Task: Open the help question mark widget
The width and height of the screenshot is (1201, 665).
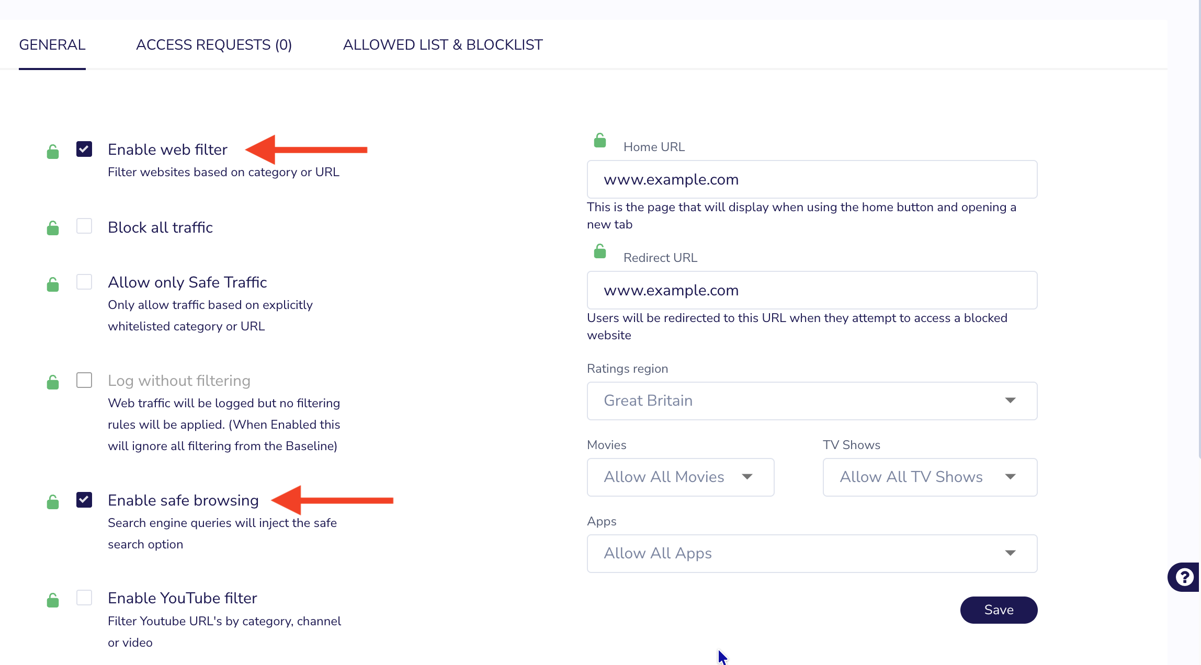Action: tap(1184, 577)
